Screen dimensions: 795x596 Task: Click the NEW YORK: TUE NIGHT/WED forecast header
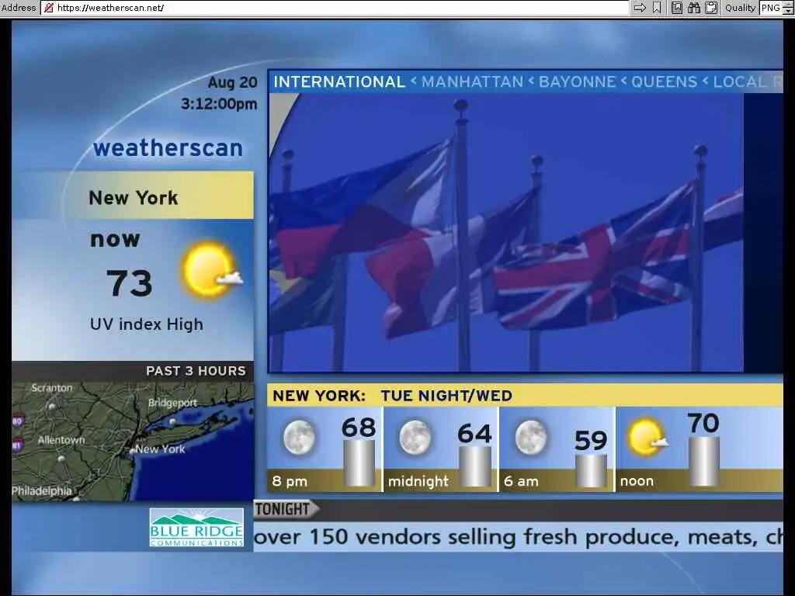click(525, 395)
